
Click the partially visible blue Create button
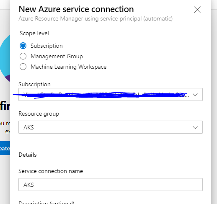pyautogui.click(x=5, y=148)
